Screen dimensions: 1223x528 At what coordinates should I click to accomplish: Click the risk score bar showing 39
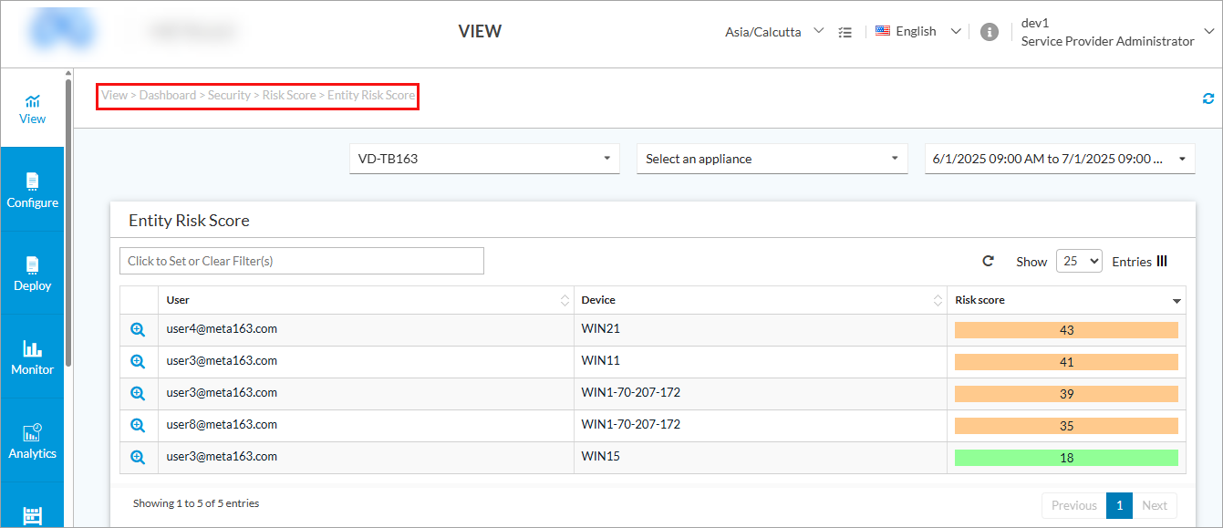pyautogui.click(x=1066, y=394)
